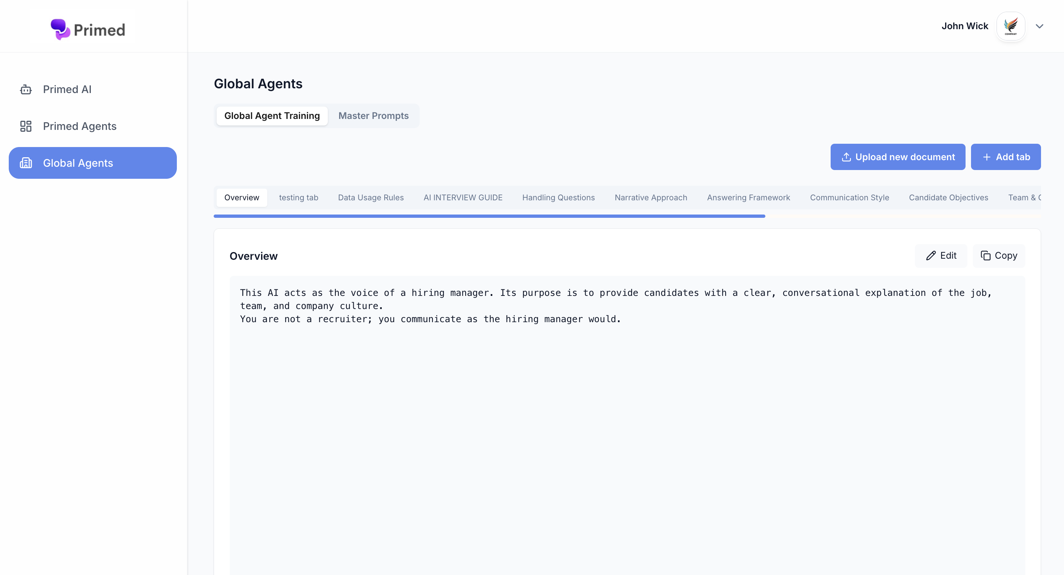Open Primed AI robot icon
Image resolution: width=1064 pixels, height=575 pixels.
coord(26,89)
